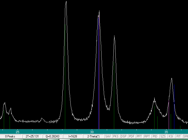This screenshot has width=188, height=140.
Task: Click the 'Q=0.28243' readout
Action: tap(53, 136)
